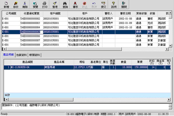Select row TAKE00000000003 in the list
This screenshot has height=116, width=174.
(x=85, y=23)
